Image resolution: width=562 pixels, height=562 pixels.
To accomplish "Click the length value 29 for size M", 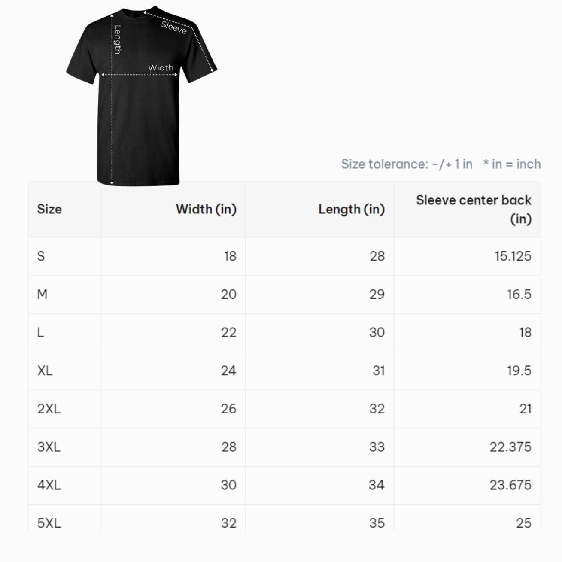I will coord(377,295).
